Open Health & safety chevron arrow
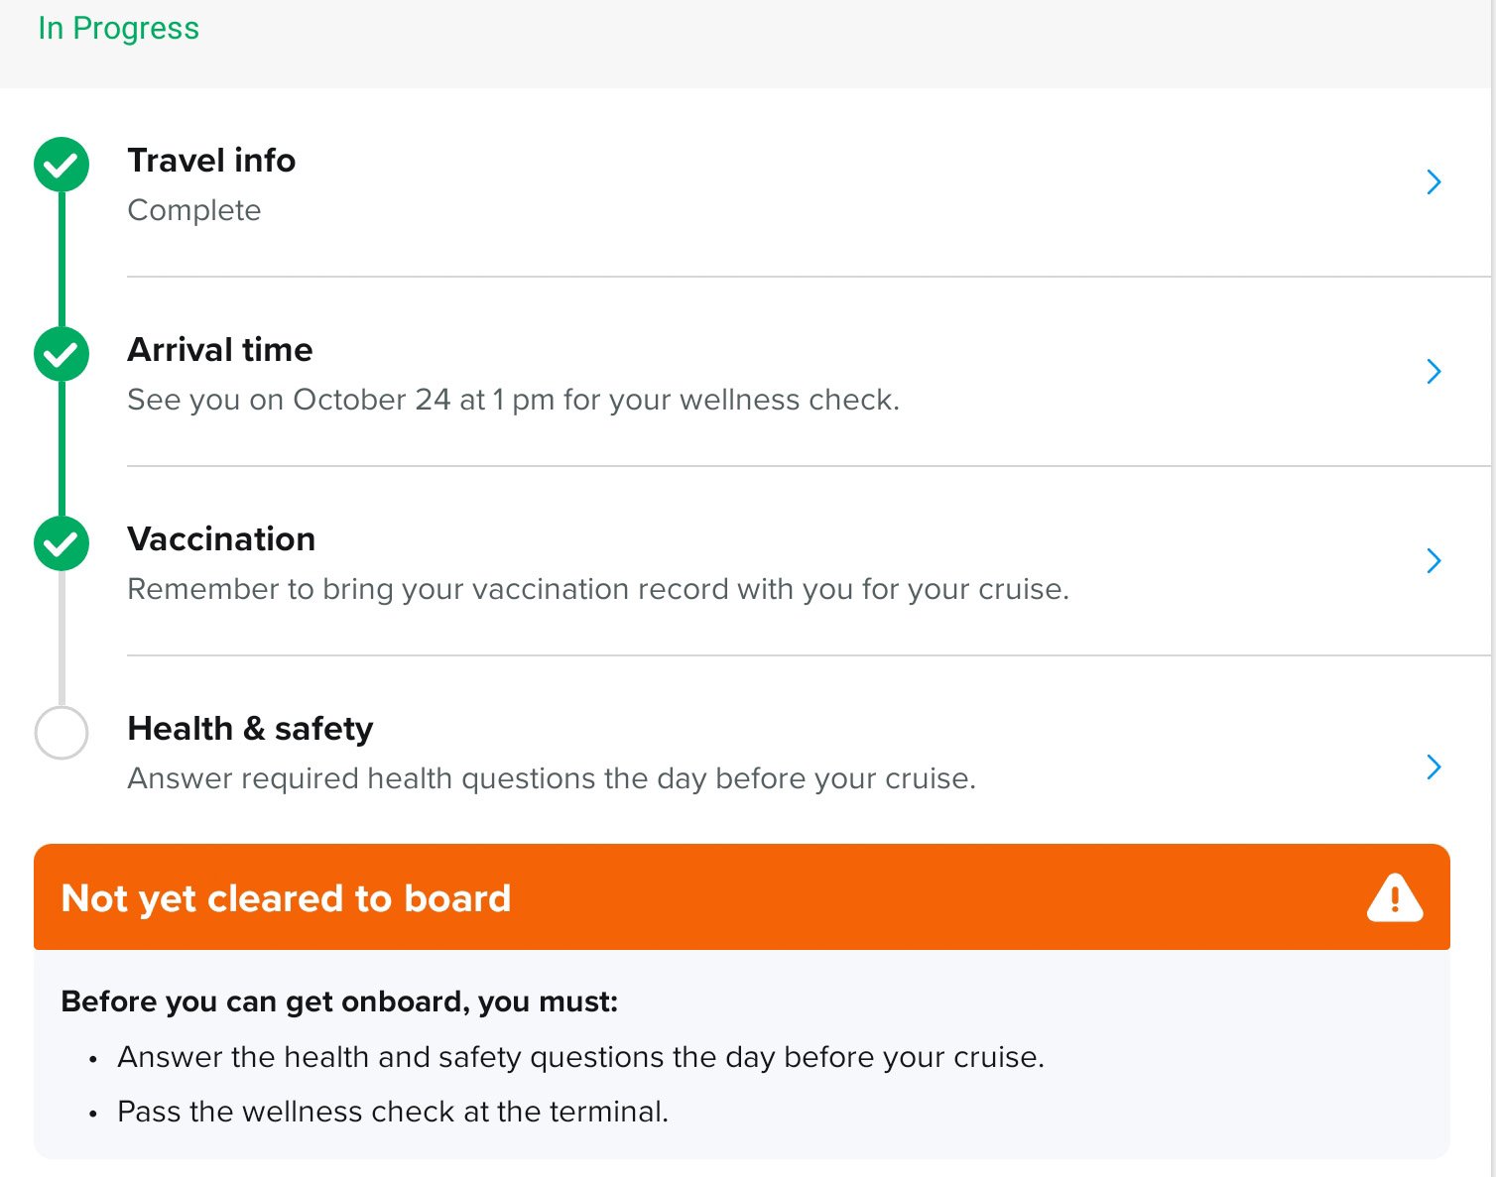Screen dimensions: 1496x1177 pos(1434,766)
